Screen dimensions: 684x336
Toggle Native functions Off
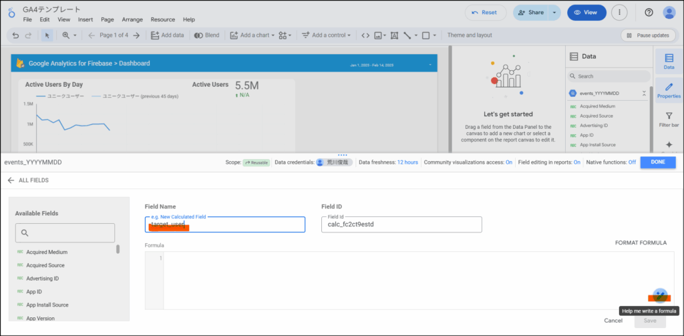pos(632,162)
